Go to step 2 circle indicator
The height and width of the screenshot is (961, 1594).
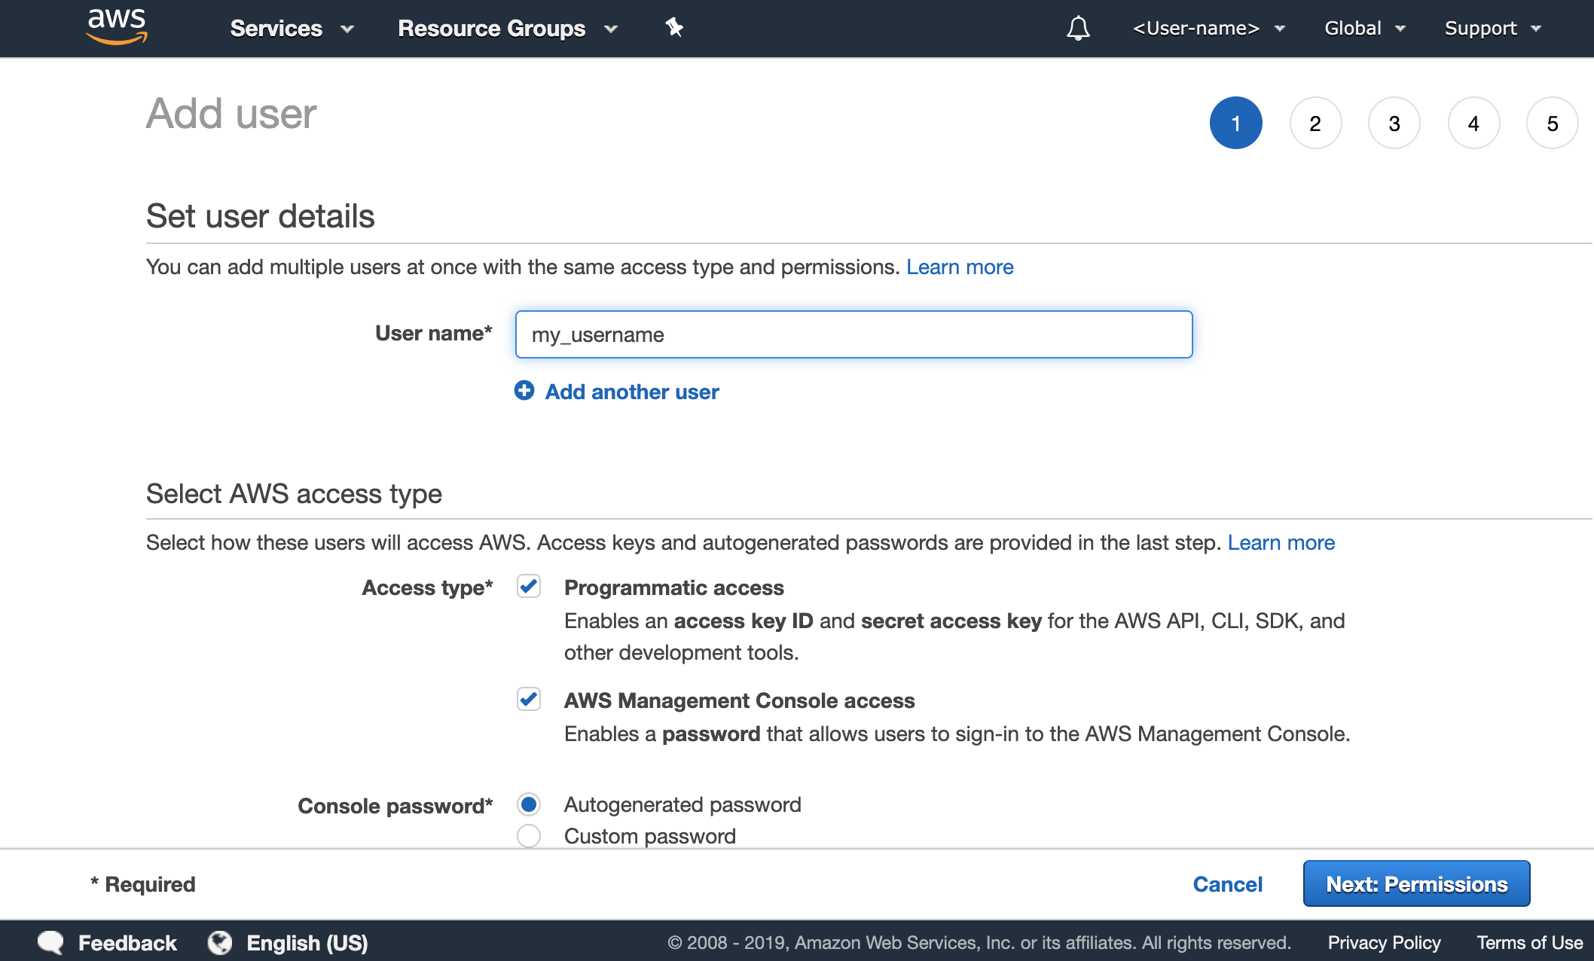coord(1315,123)
